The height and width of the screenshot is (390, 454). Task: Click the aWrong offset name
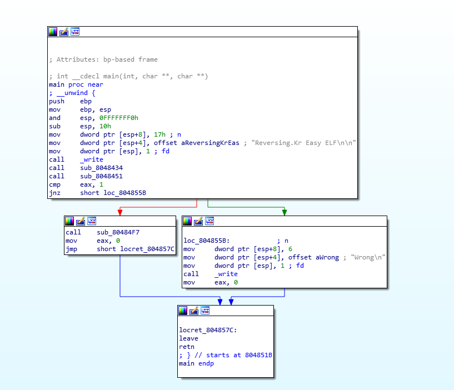327,257
